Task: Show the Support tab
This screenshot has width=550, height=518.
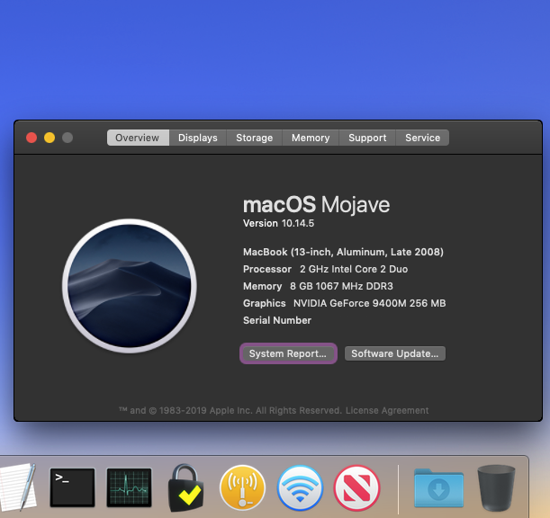Action: (x=367, y=138)
